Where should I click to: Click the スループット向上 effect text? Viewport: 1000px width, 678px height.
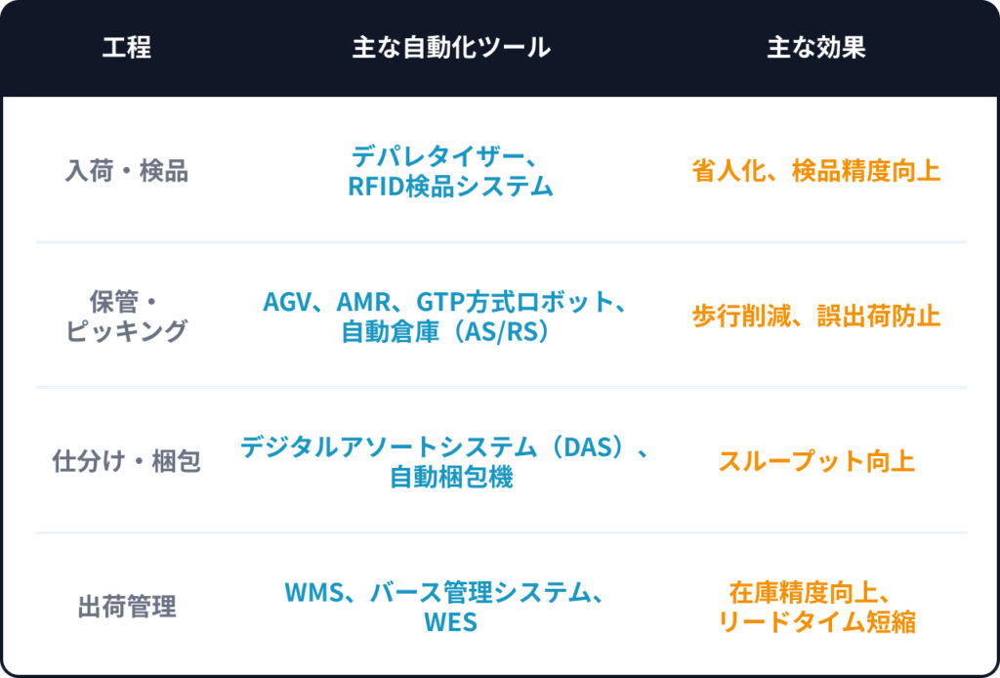(815, 461)
